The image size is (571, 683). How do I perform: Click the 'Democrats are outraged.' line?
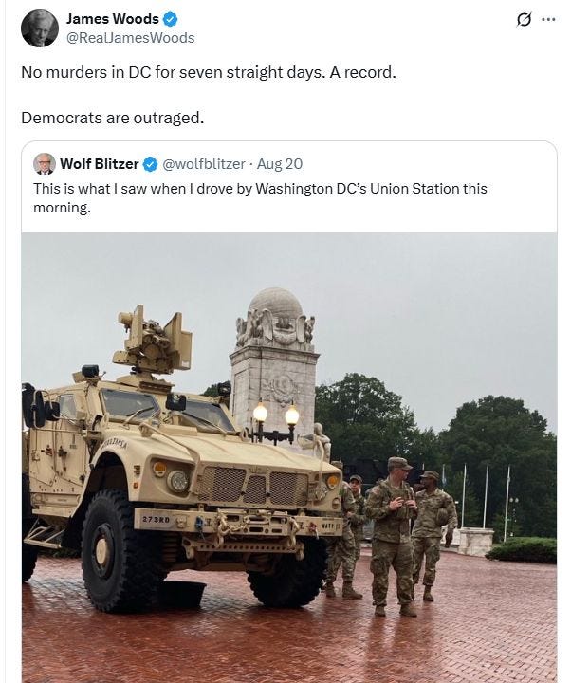pyautogui.click(x=112, y=118)
